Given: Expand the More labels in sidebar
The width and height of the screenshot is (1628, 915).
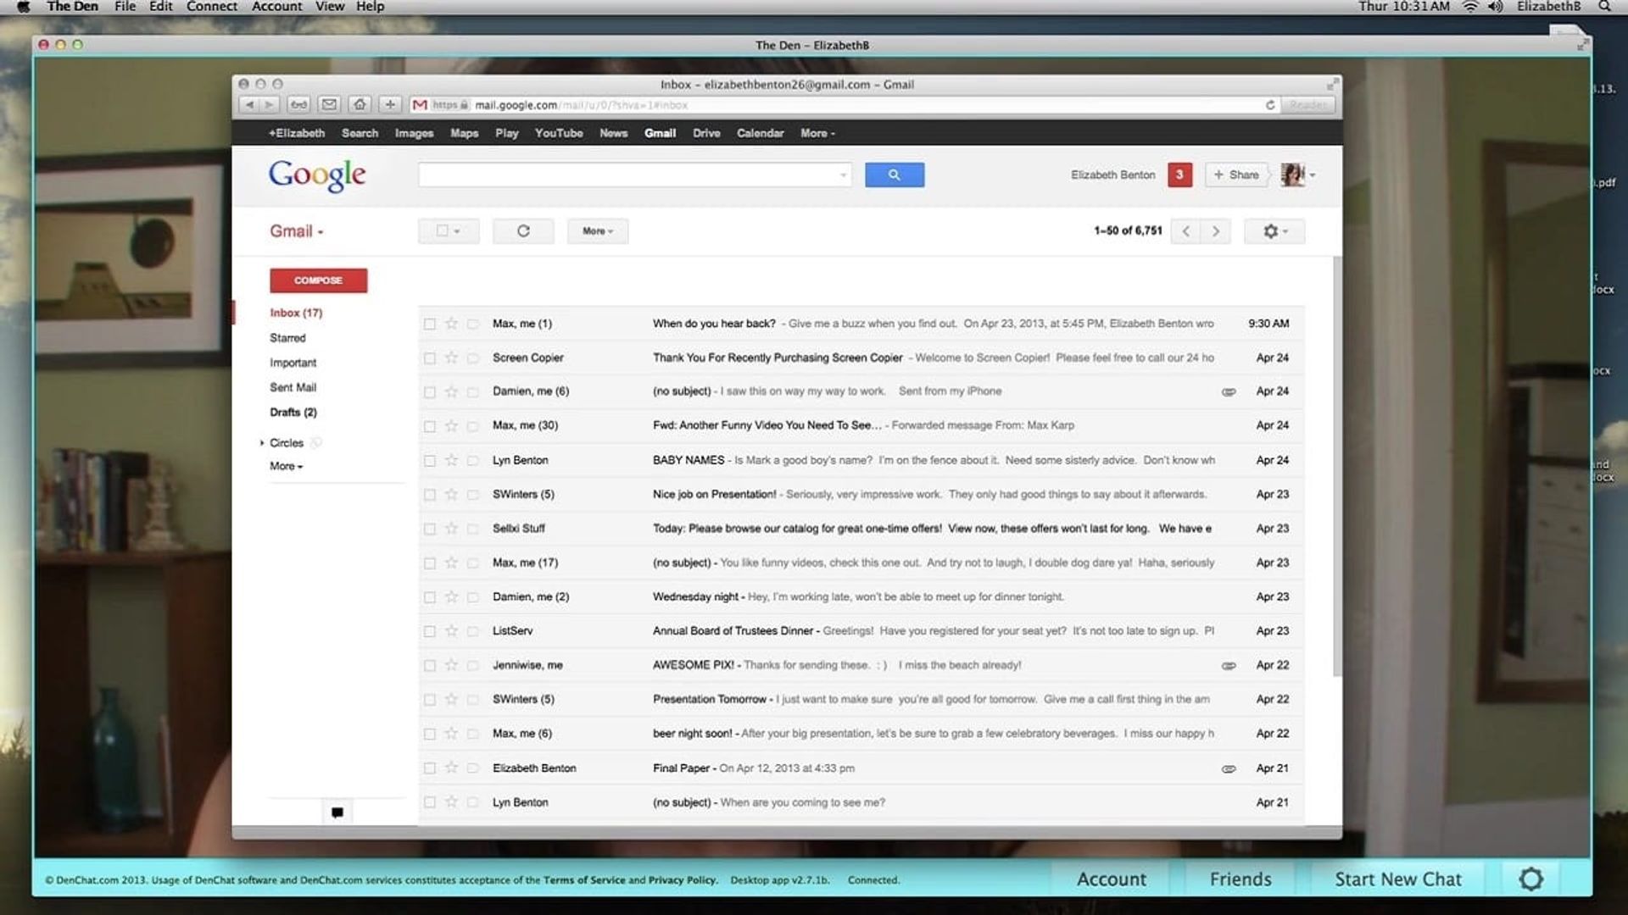Looking at the screenshot, I should pyautogui.click(x=286, y=466).
